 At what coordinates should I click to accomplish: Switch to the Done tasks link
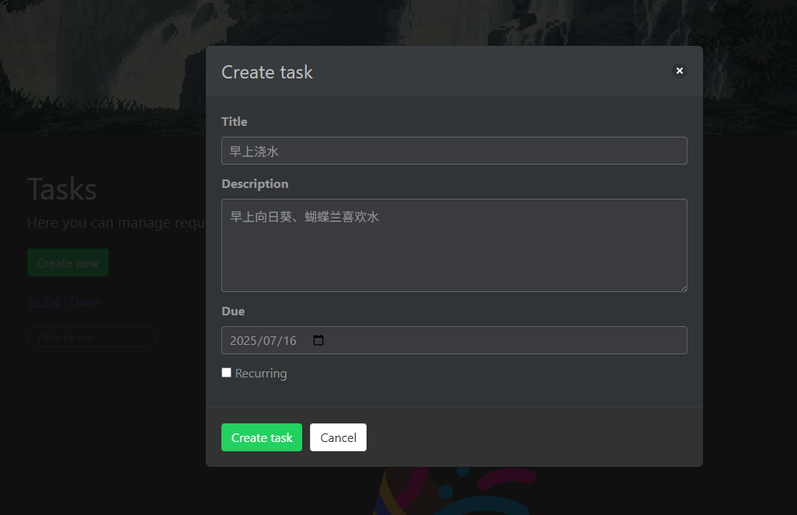[x=85, y=302]
